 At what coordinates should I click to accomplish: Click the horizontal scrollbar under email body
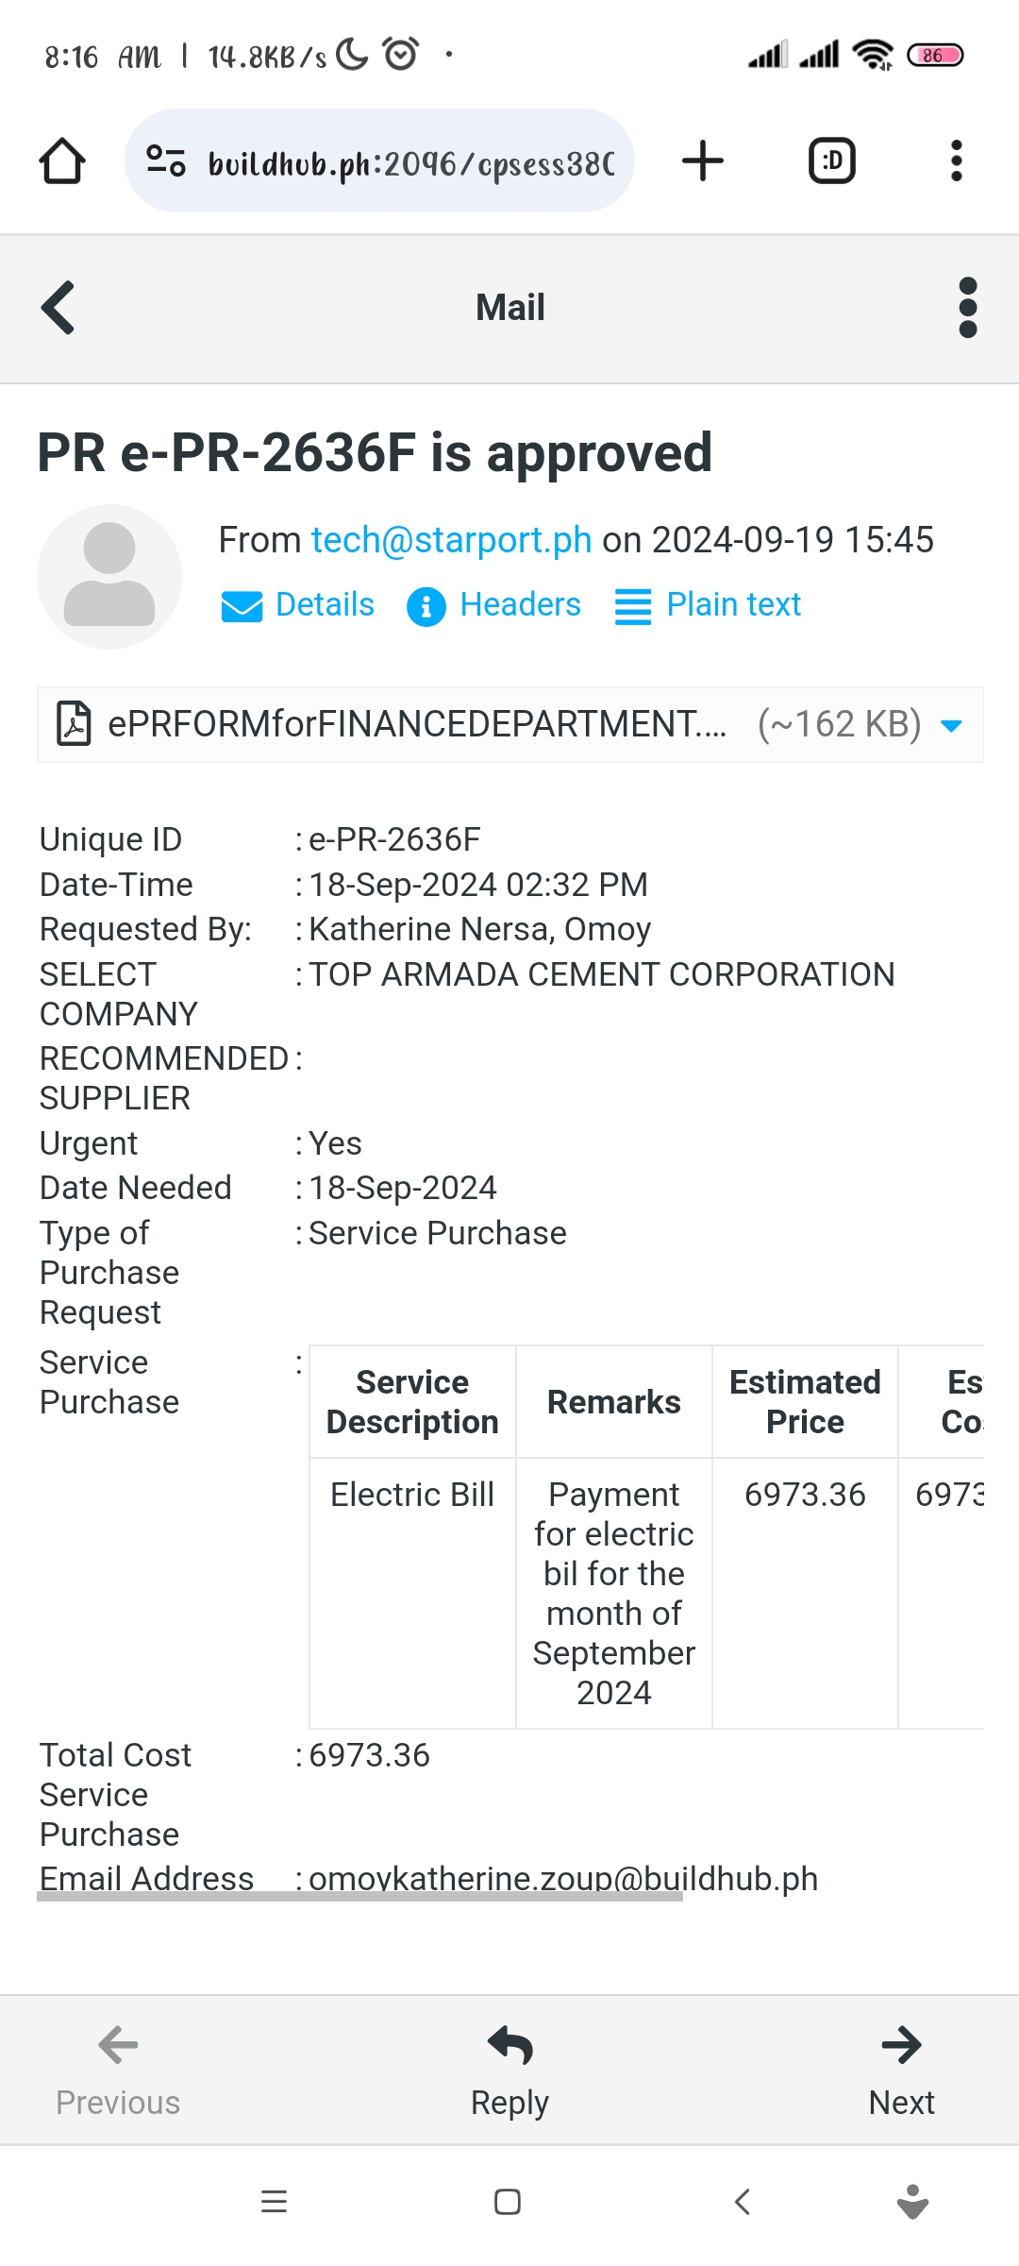(x=359, y=1896)
